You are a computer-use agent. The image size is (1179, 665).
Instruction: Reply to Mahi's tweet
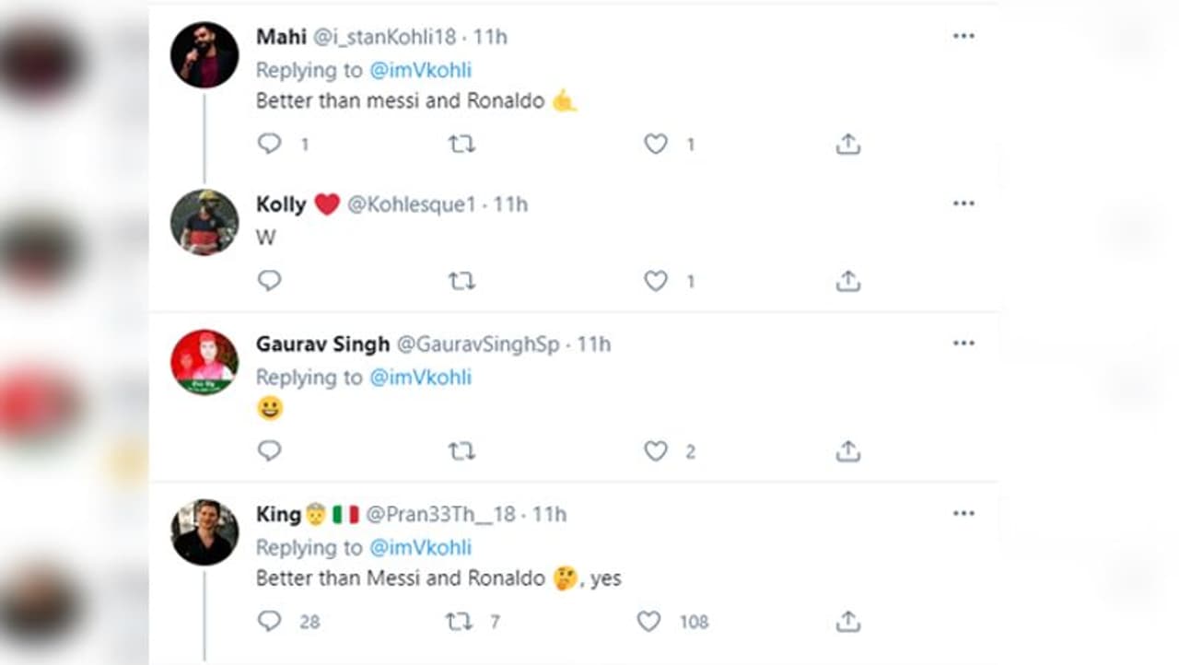pos(269,144)
